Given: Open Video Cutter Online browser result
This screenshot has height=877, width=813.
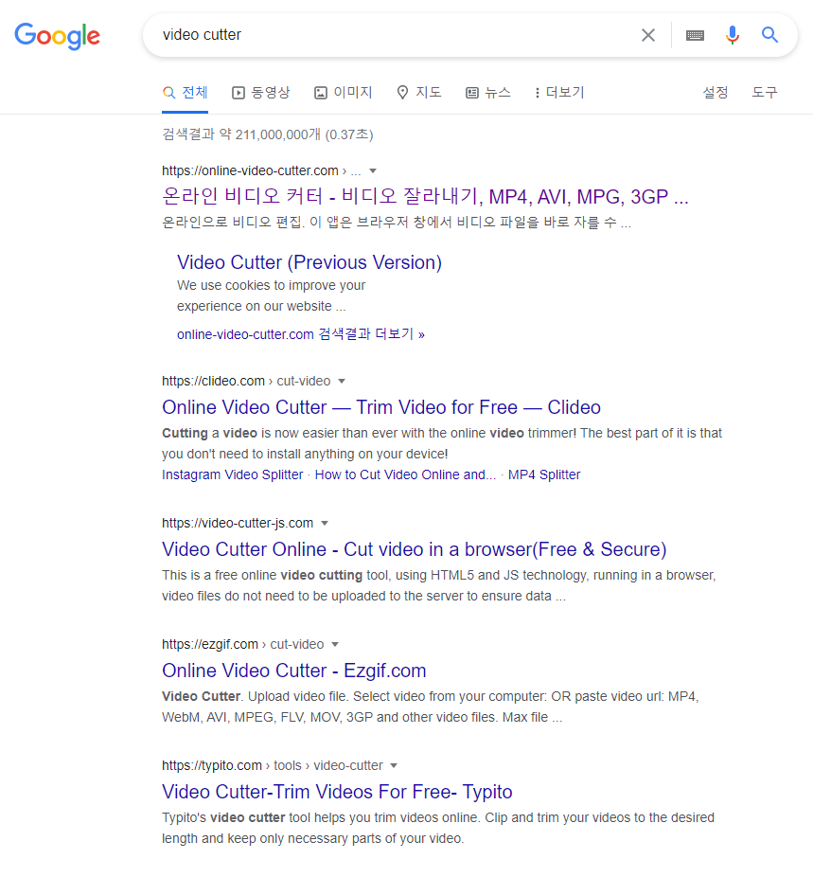Looking at the screenshot, I should coord(414,549).
